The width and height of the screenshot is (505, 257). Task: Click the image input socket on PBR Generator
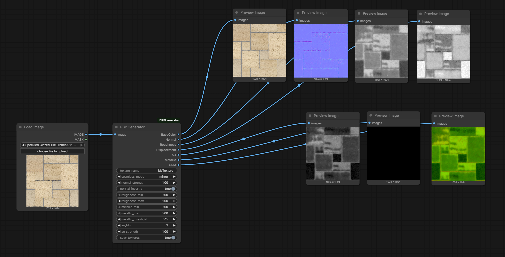pyautogui.click(x=115, y=134)
